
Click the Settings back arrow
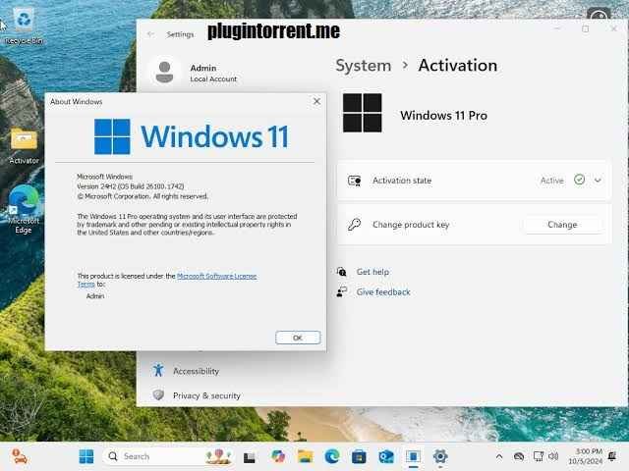[150, 34]
